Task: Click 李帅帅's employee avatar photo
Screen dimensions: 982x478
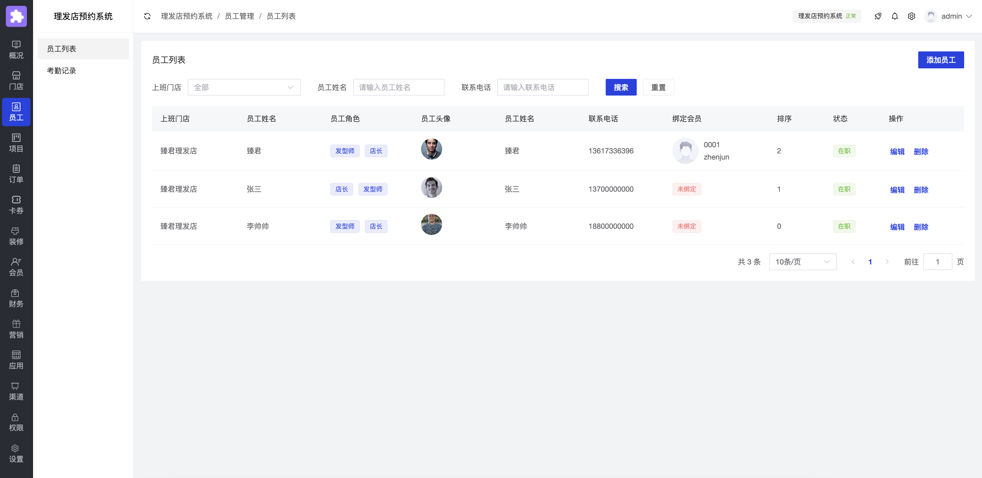Action: click(x=431, y=224)
